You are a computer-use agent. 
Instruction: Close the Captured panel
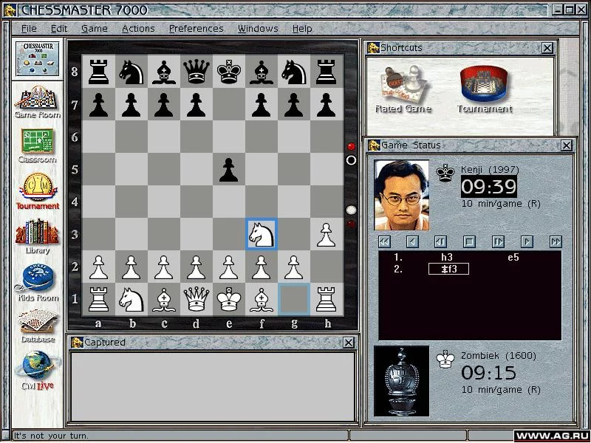click(349, 343)
